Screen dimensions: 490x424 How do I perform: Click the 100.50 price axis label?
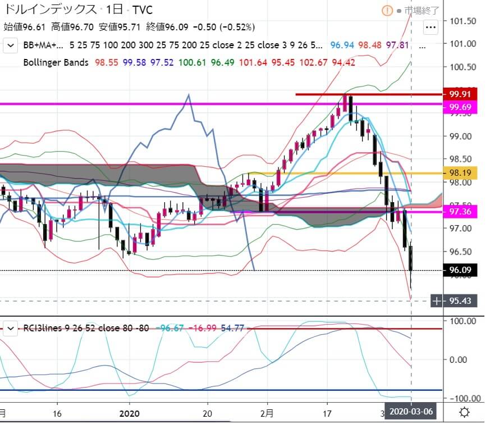point(463,67)
